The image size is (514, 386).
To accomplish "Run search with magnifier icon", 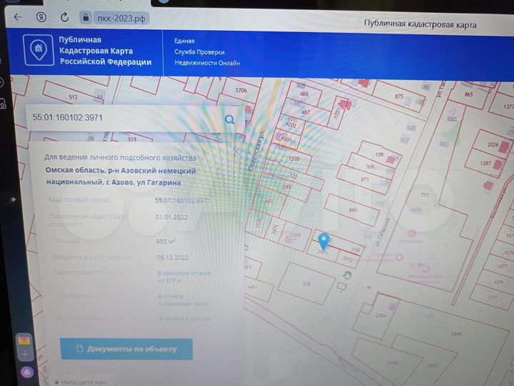I will [230, 119].
